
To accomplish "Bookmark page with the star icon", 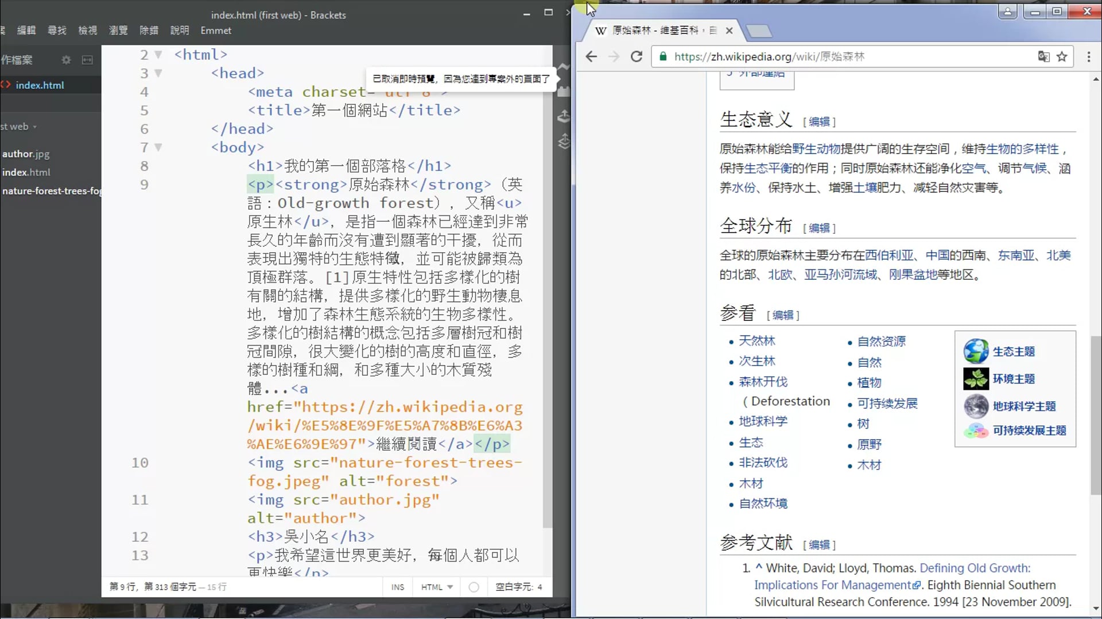I will coord(1062,56).
